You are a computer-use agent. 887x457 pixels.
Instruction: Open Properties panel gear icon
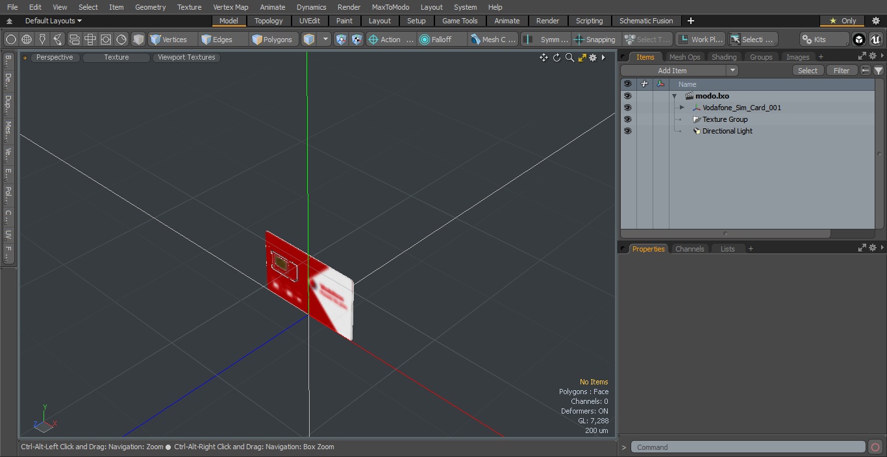(x=873, y=248)
